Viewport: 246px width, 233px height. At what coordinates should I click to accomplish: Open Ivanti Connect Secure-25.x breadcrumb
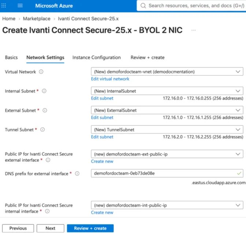[88, 19]
